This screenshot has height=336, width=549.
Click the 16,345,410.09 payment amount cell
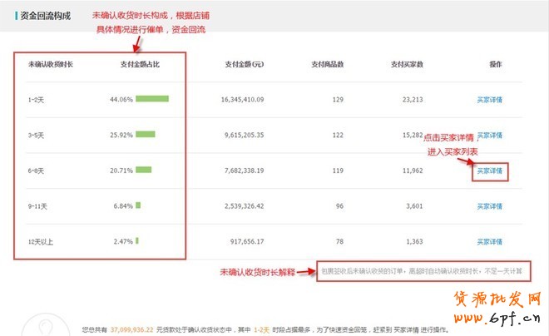click(243, 100)
